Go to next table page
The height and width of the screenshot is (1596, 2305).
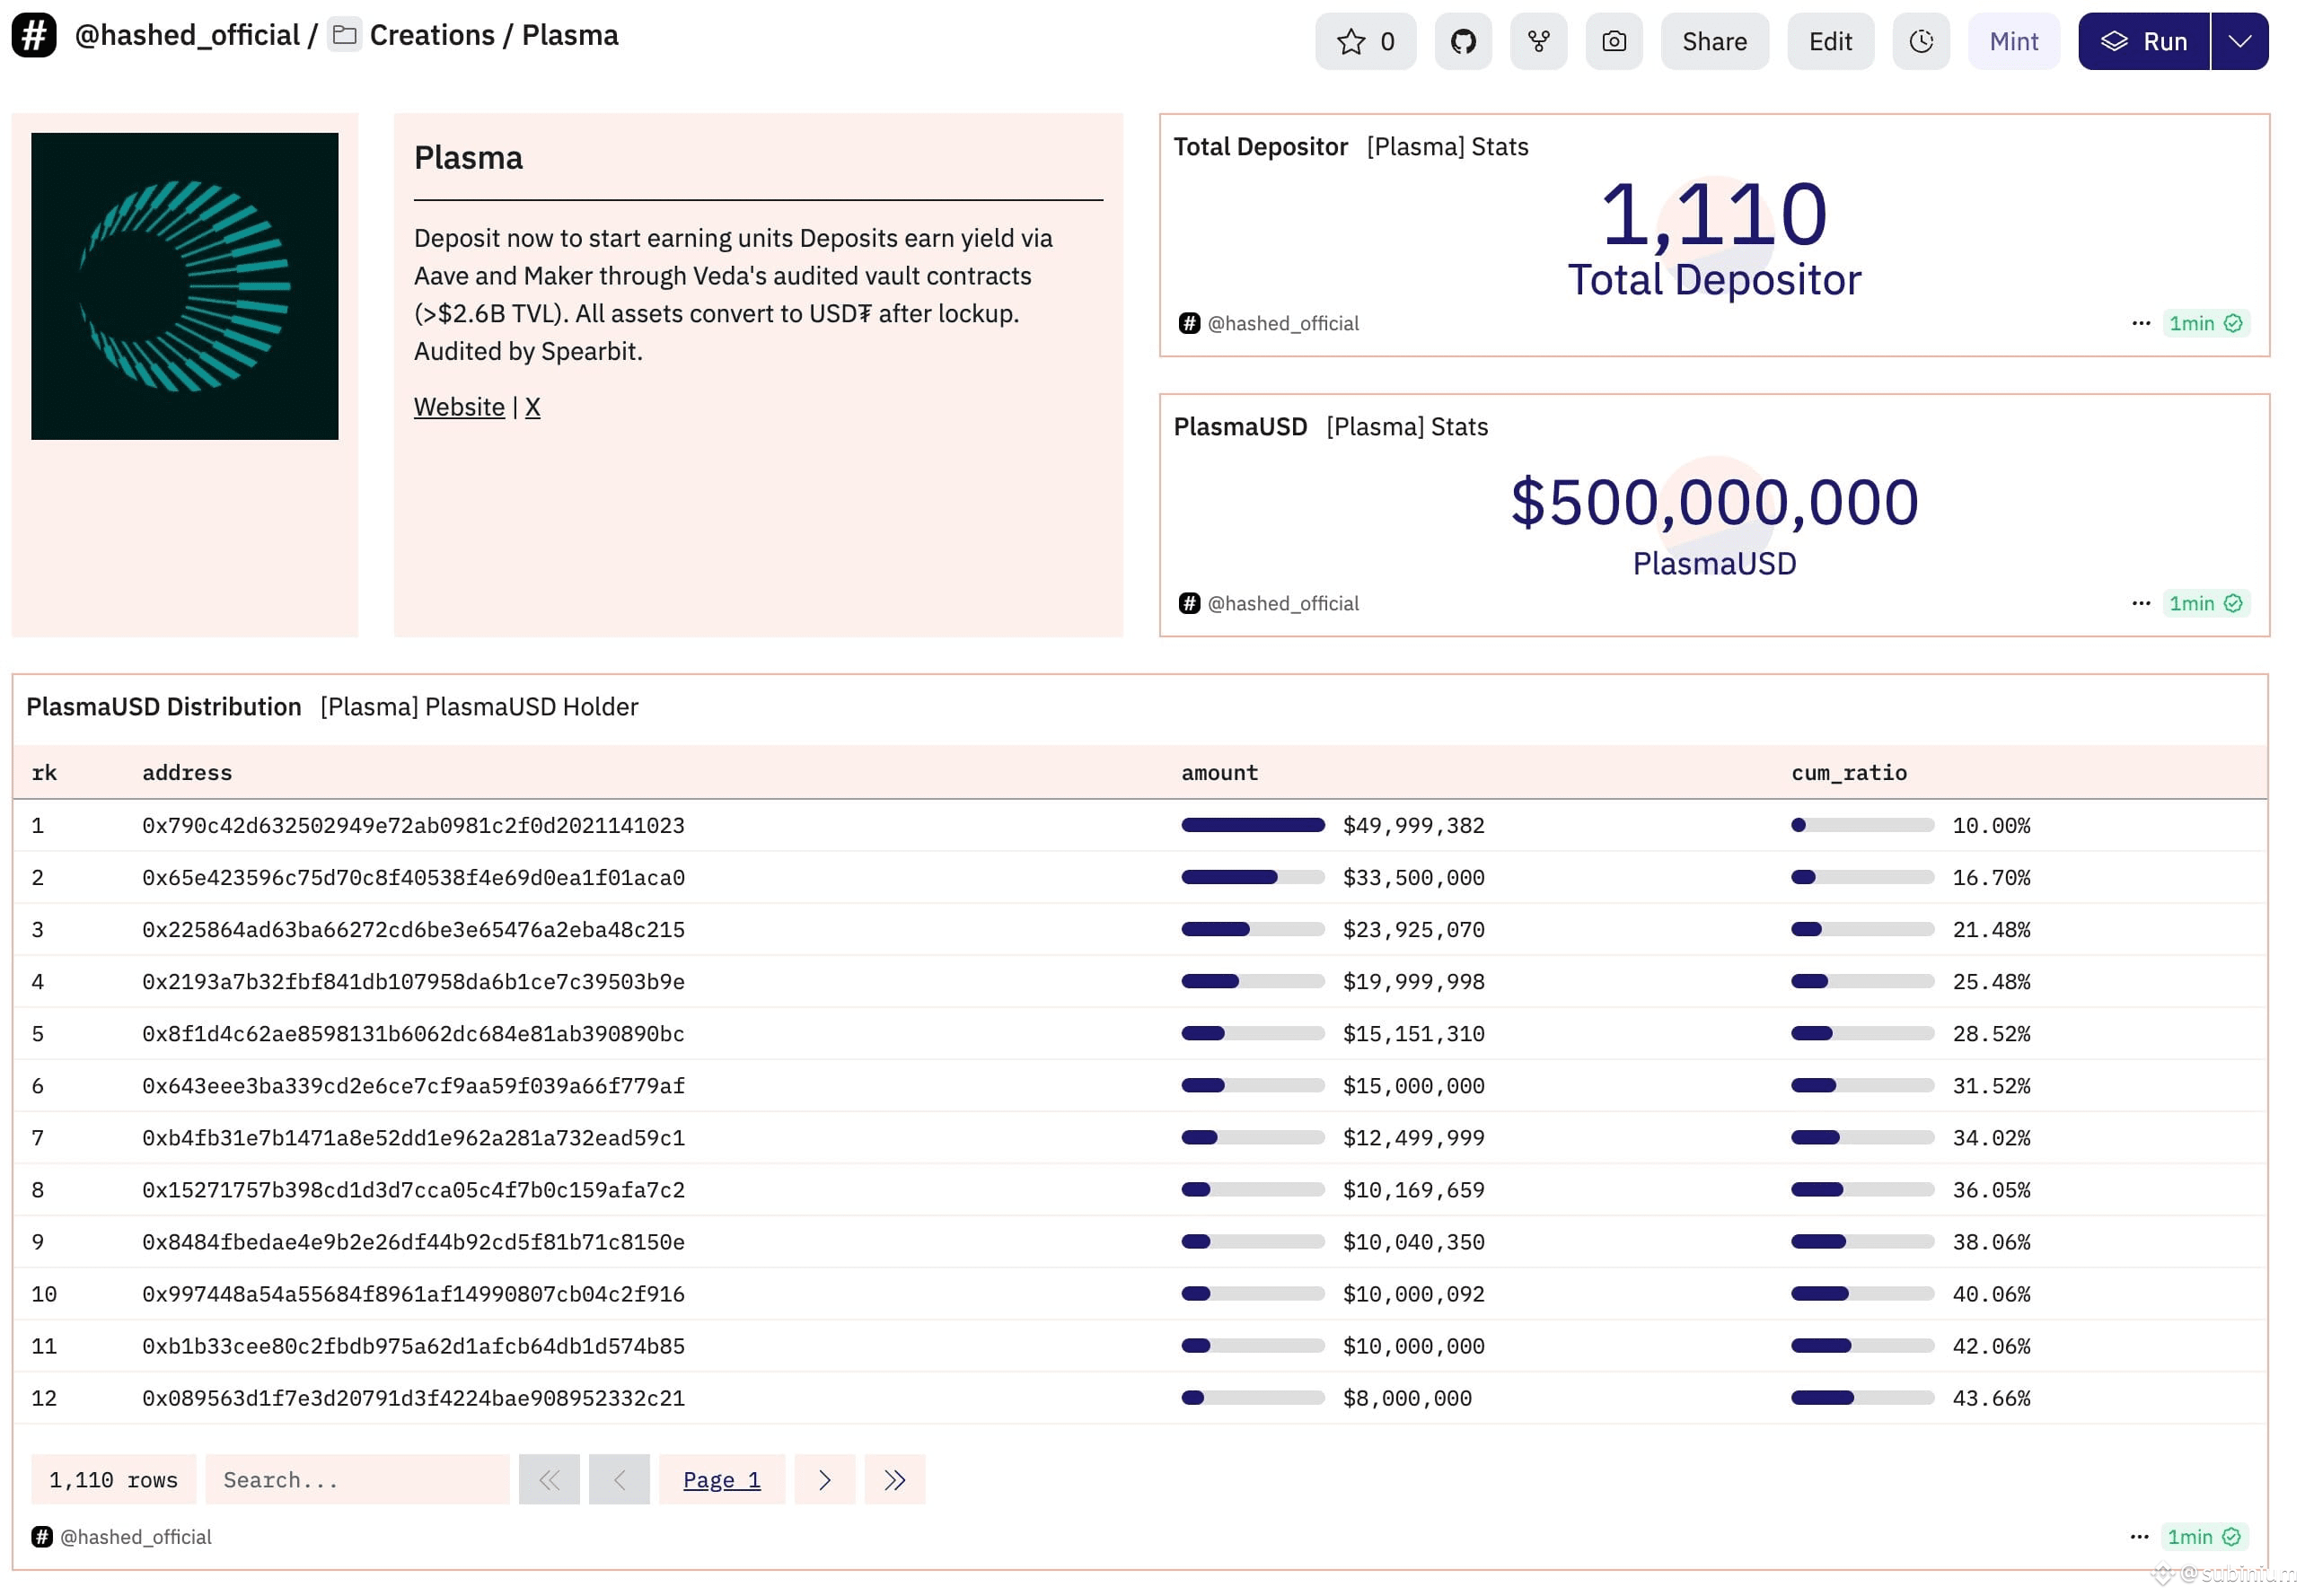[824, 1480]
